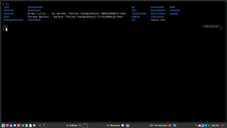This screenshot has width=227, height=128.
Task: Click the 'Farkas Balázs' m4a file name
Action: pyautogui.click(x=75, y=17)
